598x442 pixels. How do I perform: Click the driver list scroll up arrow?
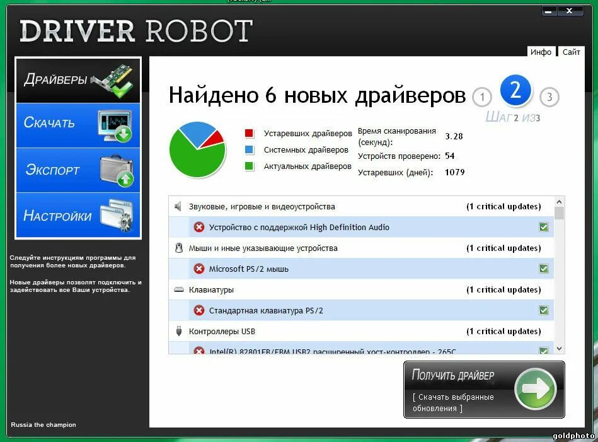(x=559, y=202)
